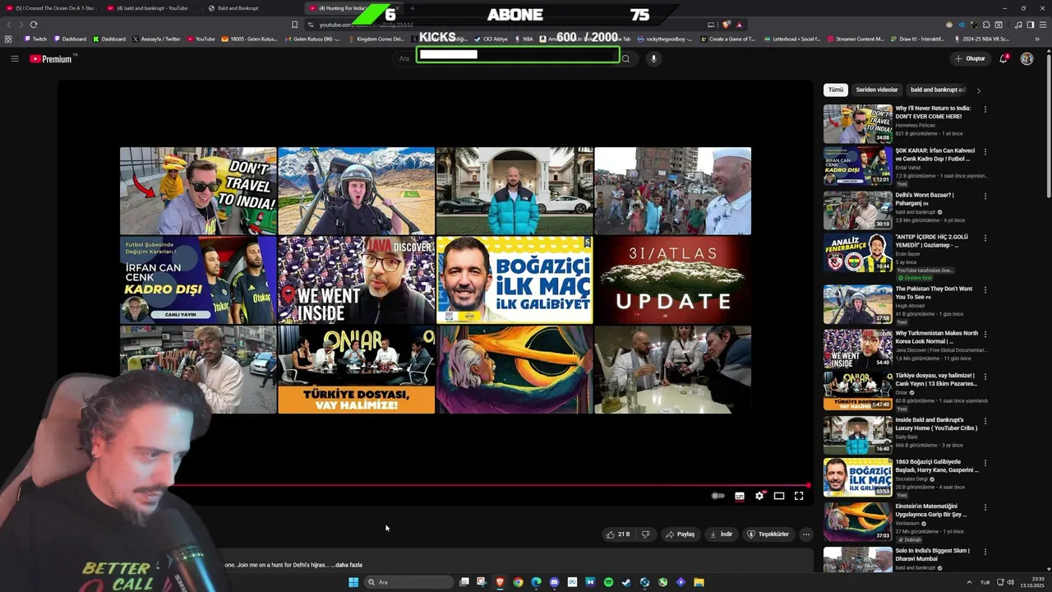Toggle the autoplay switch in player
This screenshot has width=1052, height=592.
(x=717, y=496)
